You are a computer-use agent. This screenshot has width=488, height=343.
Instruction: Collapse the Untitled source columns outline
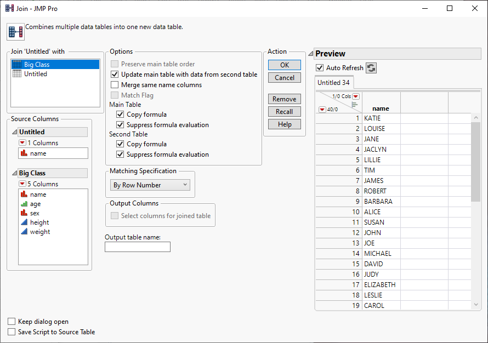coord(15,132)
